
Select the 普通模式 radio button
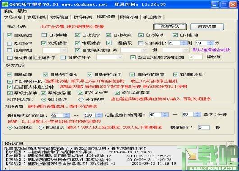[41, 127]
